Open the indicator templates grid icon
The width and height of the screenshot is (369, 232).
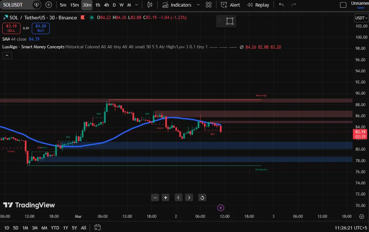(208, 5)
